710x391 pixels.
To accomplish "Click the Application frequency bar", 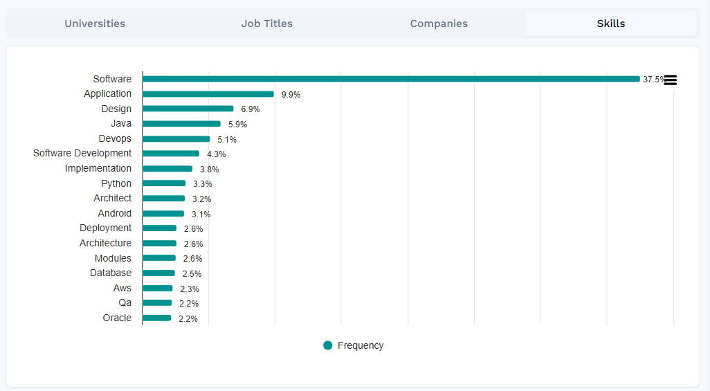I will [208, 94].
